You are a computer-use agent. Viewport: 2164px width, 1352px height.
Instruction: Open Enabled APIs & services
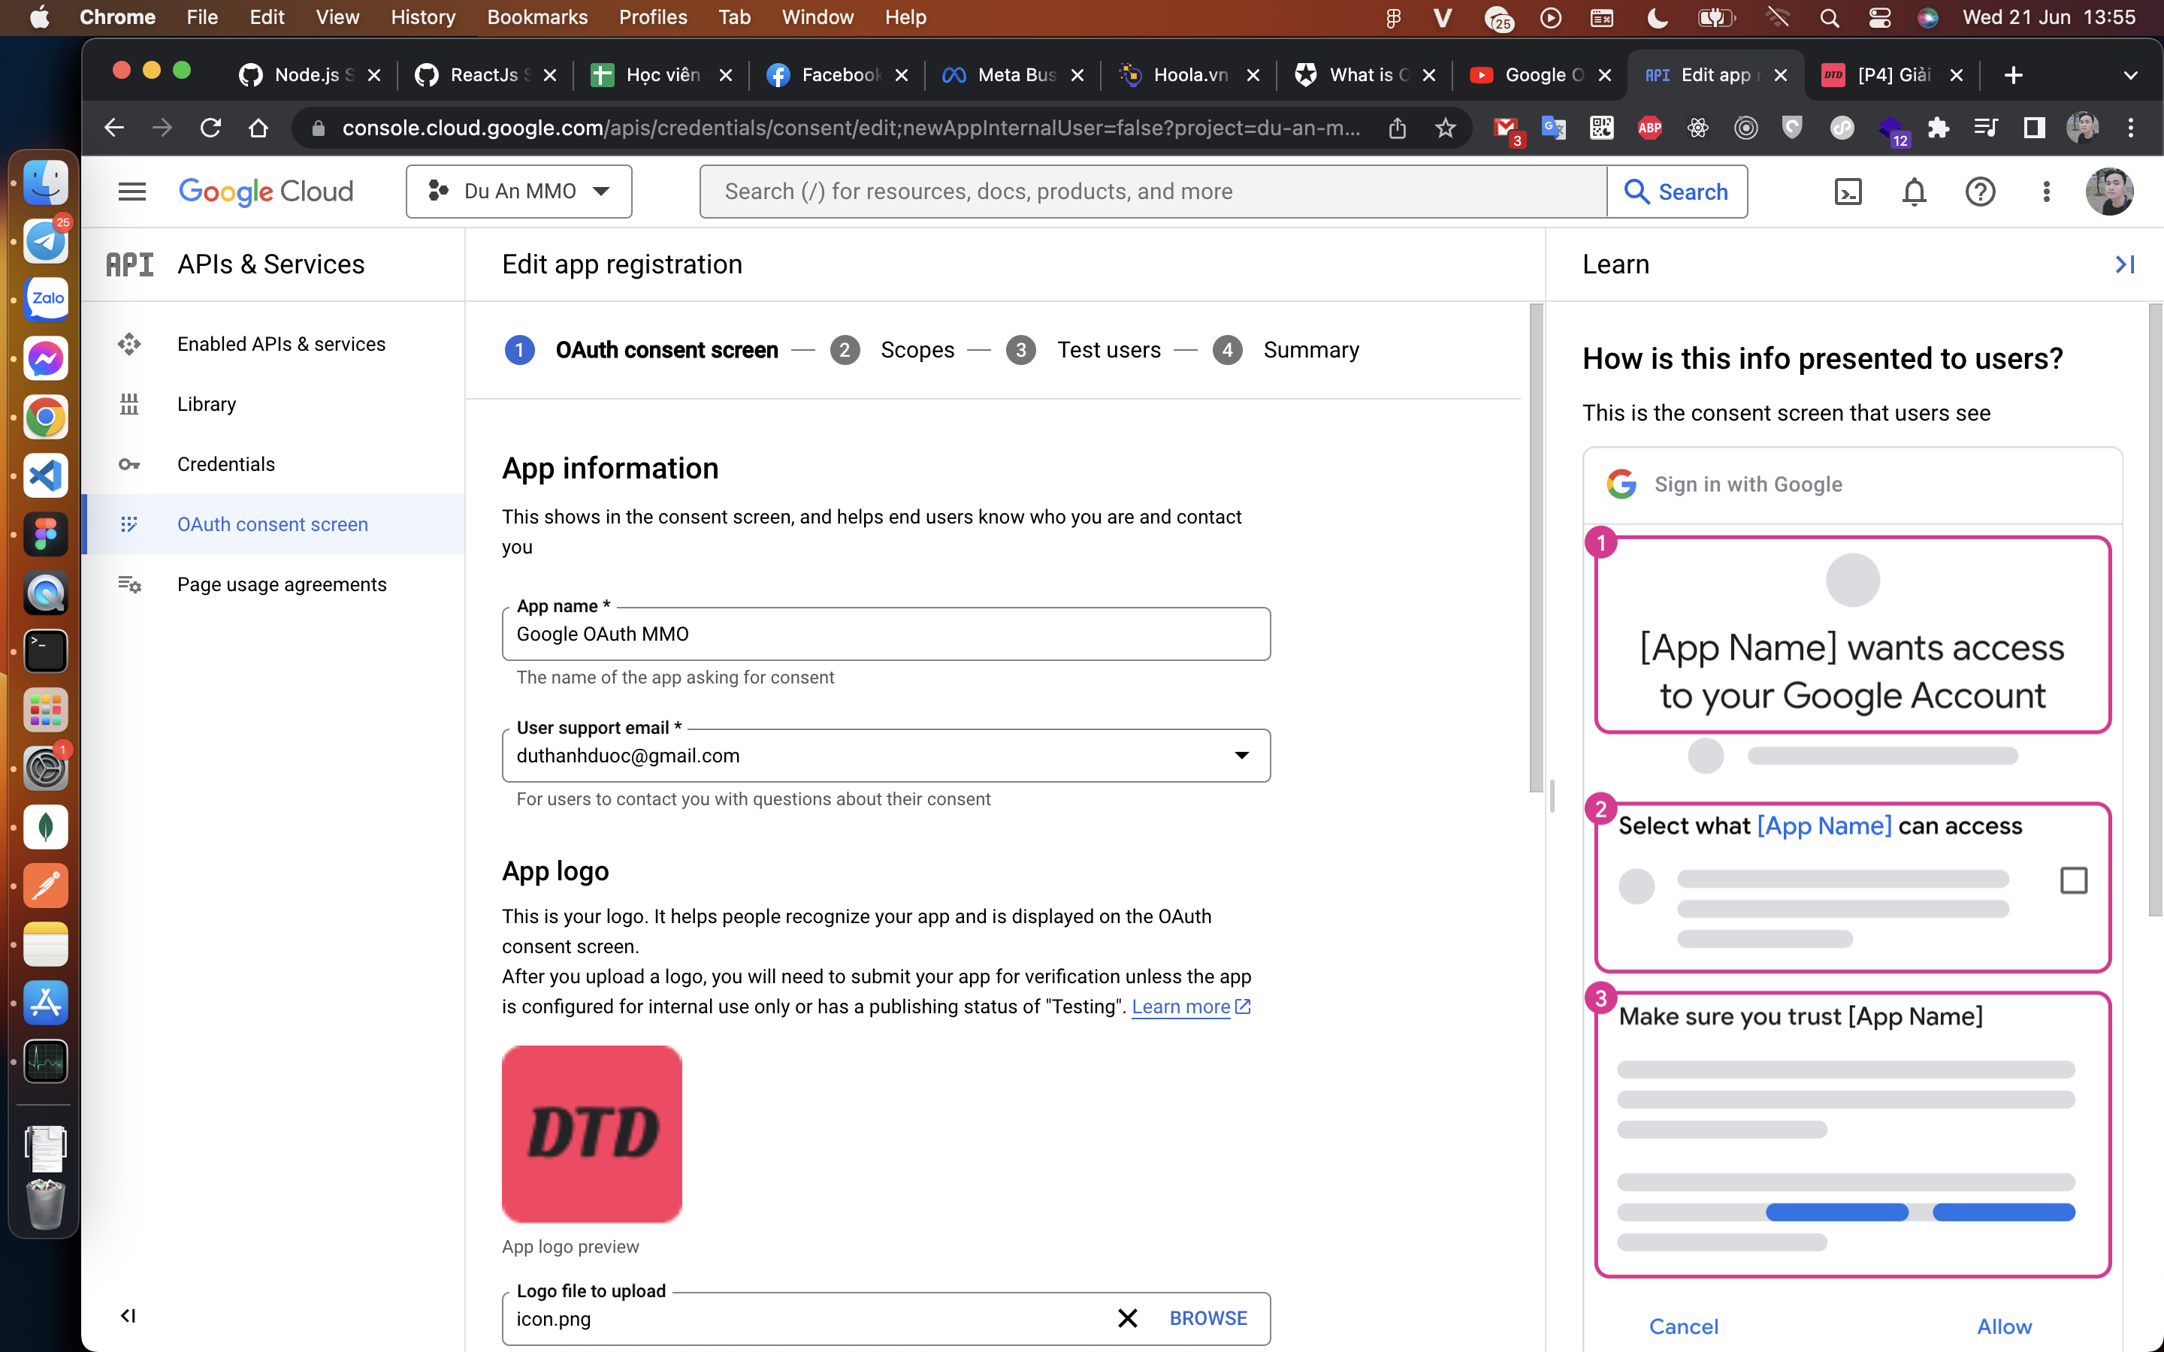click(274, 344)
